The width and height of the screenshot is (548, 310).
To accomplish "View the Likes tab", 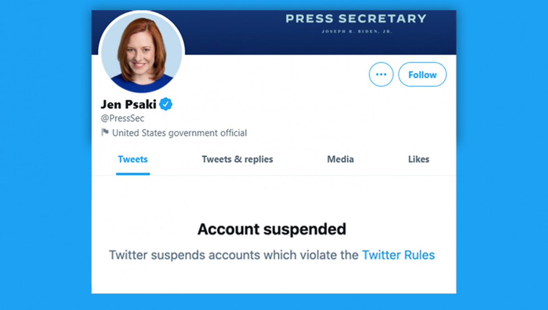I will click(419, 159).
